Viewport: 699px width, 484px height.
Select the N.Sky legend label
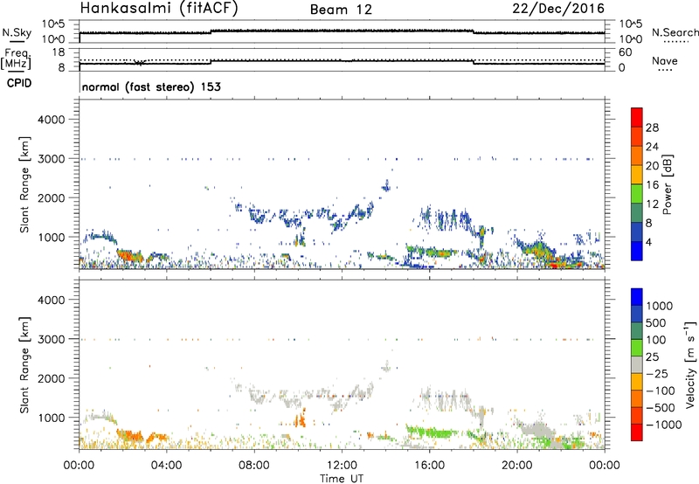click(17, 32)
